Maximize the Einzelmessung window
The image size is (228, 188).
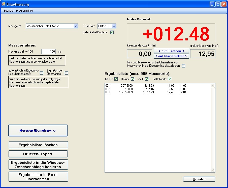tap(218, 4)
